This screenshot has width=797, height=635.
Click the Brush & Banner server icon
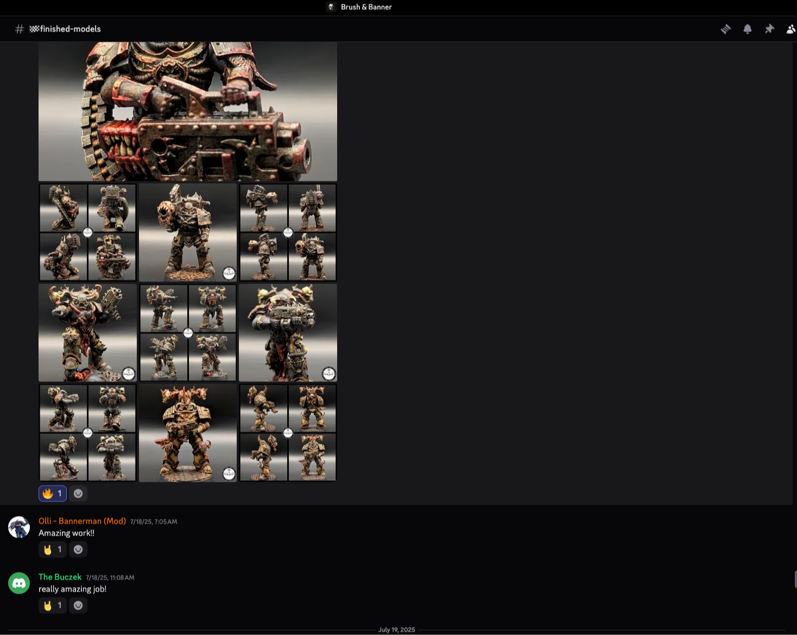(331, 7)
